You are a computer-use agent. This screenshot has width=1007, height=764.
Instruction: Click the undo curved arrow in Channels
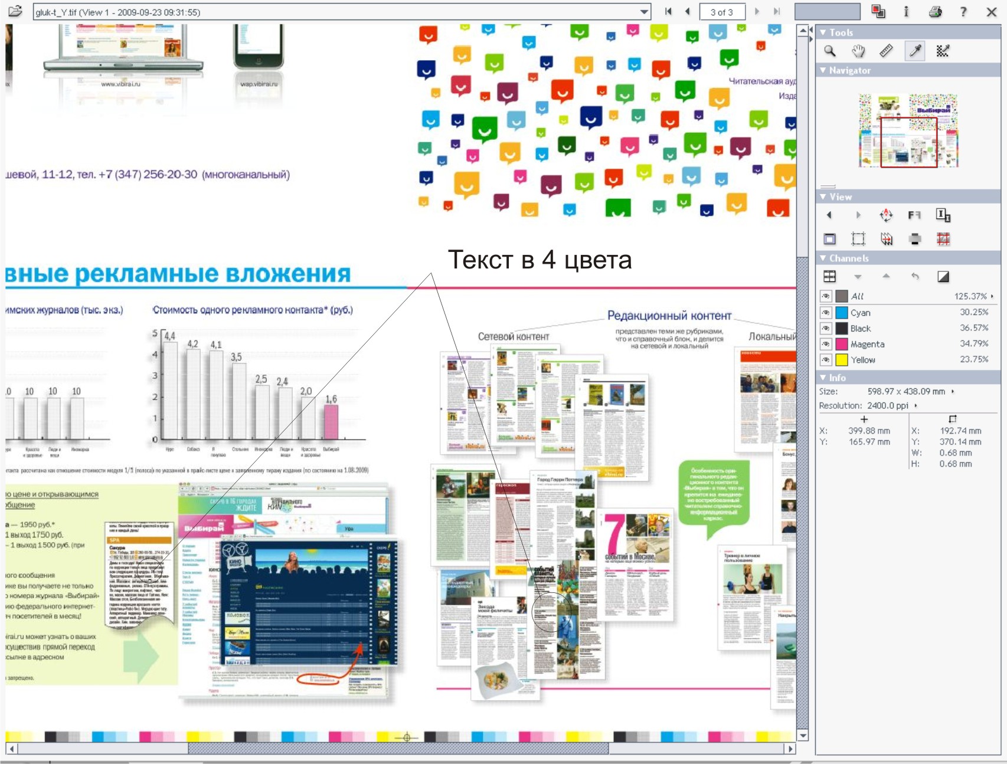tap(915, 276)
